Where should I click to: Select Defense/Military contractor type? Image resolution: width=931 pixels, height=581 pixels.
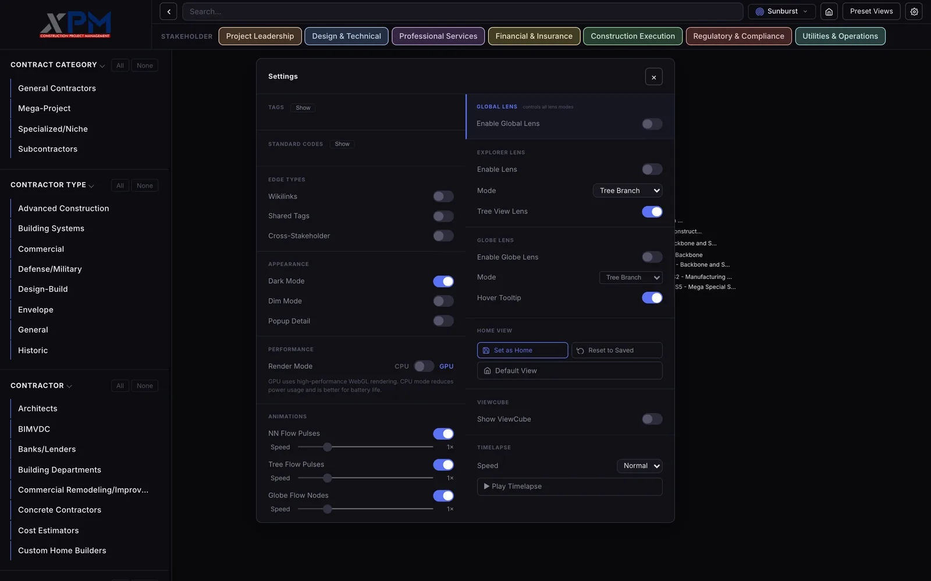point(50,269)
